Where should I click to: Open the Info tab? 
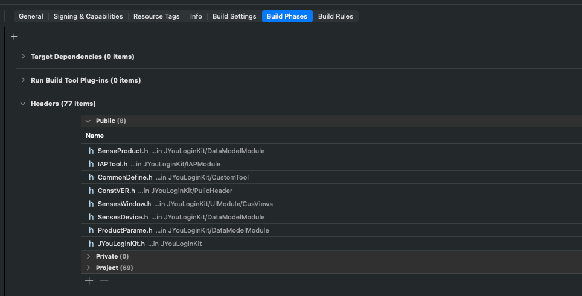(196, 16)
